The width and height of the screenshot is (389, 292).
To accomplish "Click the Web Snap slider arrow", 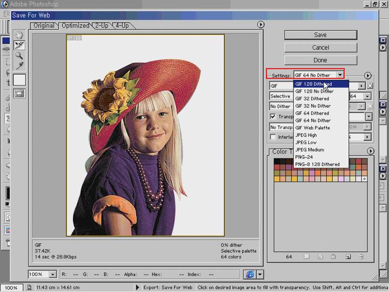I will (x=368, y=137).
